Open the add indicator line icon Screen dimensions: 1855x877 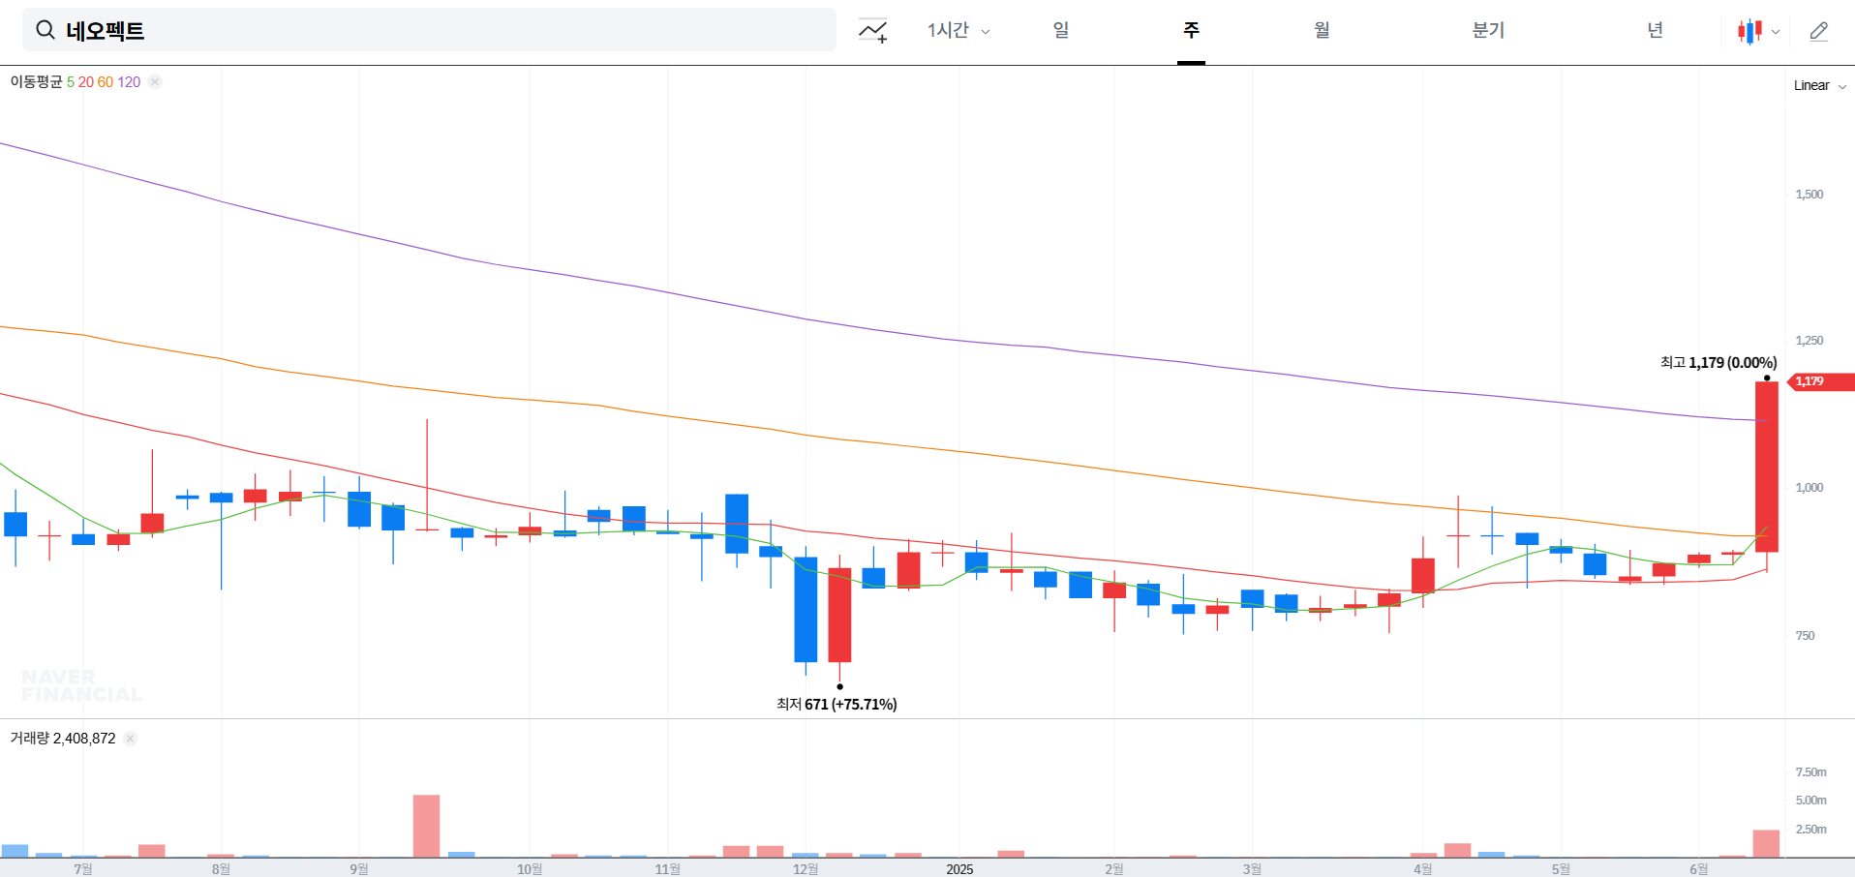click(x=872, y=31)
